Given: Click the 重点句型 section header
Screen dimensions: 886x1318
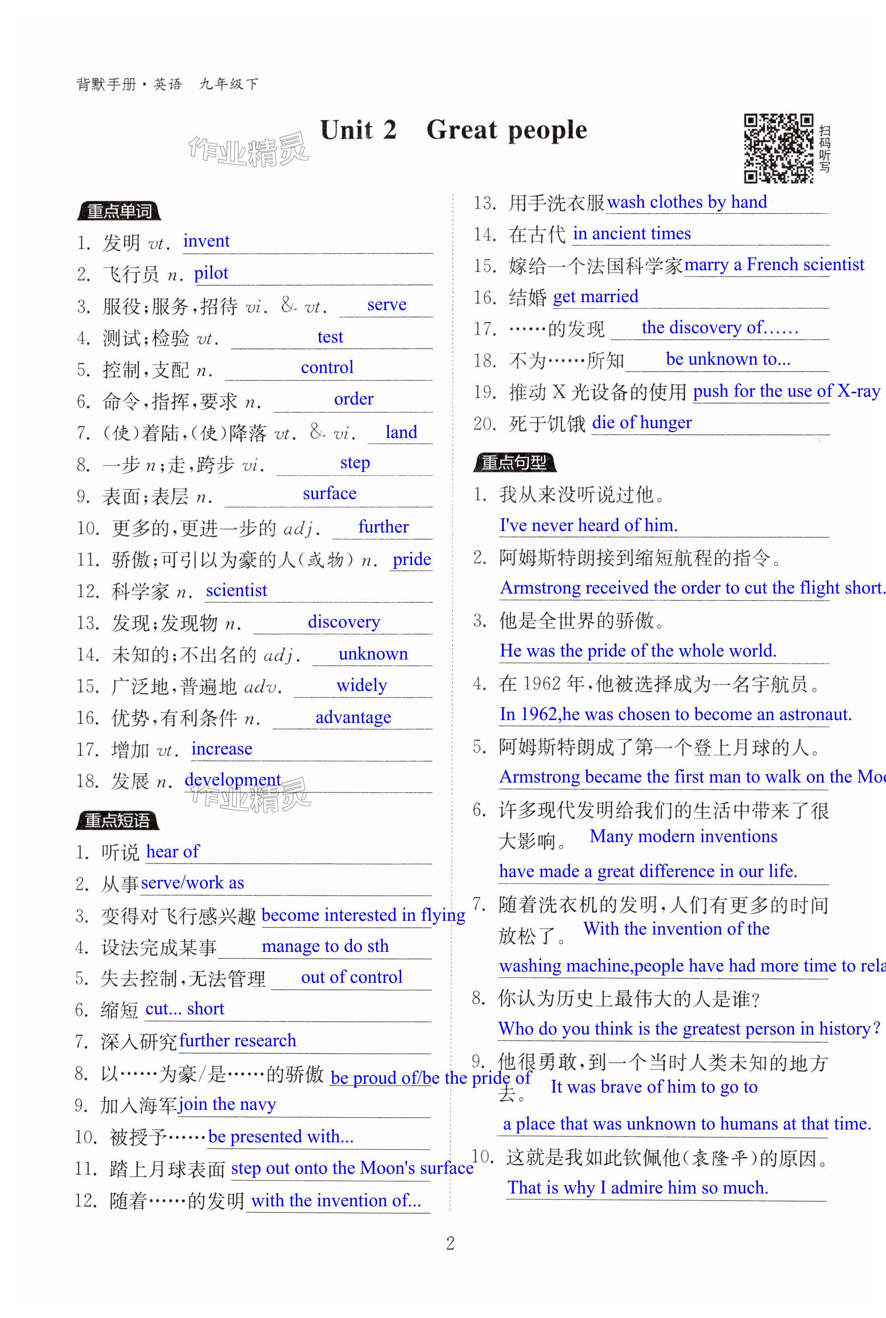Looking at the screenshot, I should 514,462.
